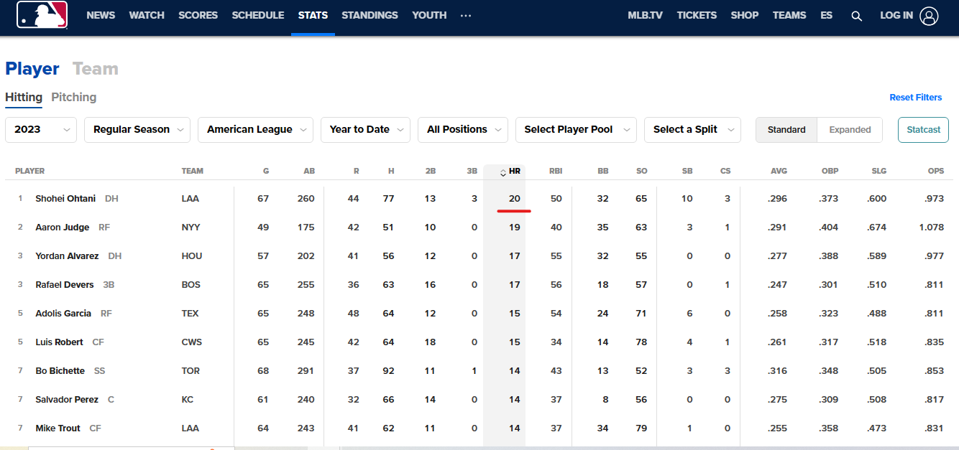
Task: Open Bo Bichette player page
Action: click(x=60, y=371)
